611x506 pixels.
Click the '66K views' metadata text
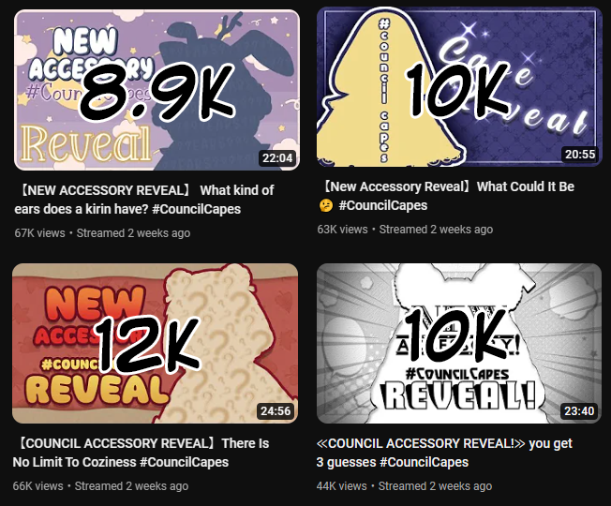click(x=37, y=486)
